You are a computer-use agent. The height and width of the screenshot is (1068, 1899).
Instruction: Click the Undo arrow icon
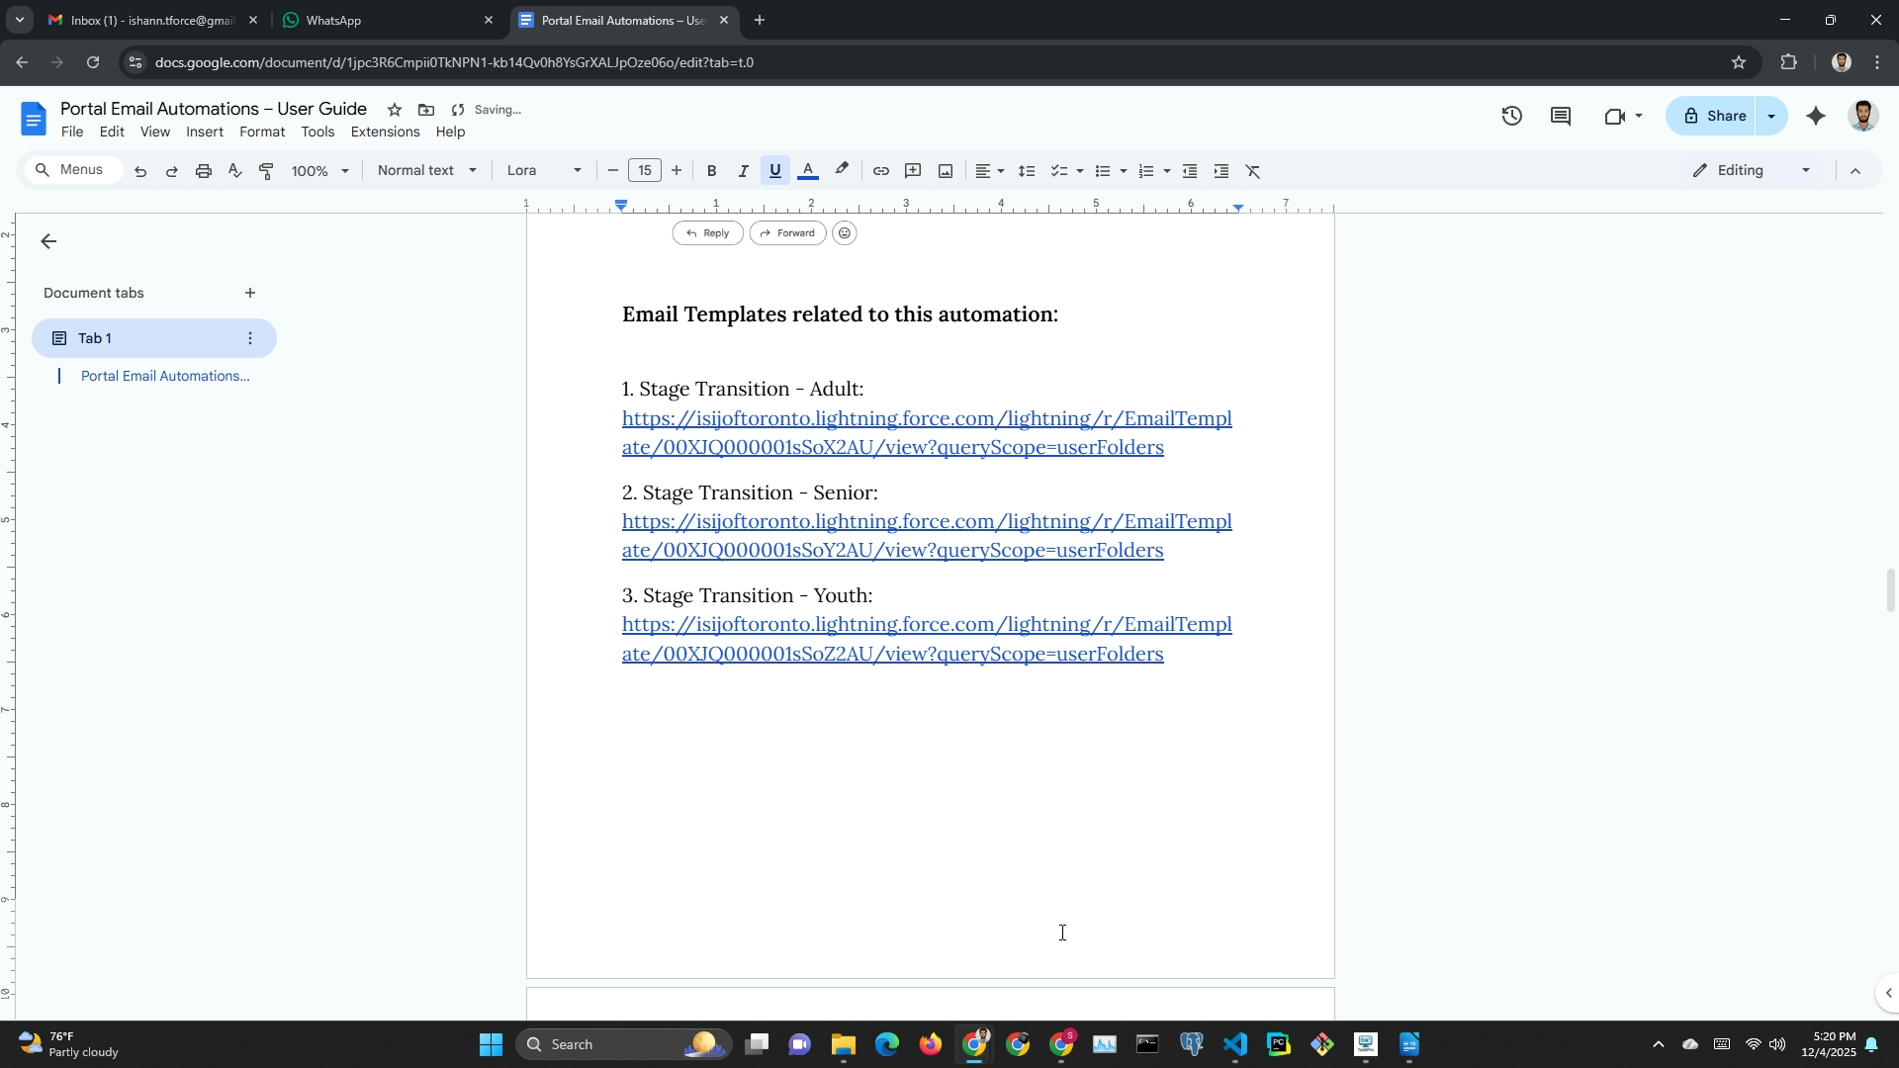click(140, 171)
